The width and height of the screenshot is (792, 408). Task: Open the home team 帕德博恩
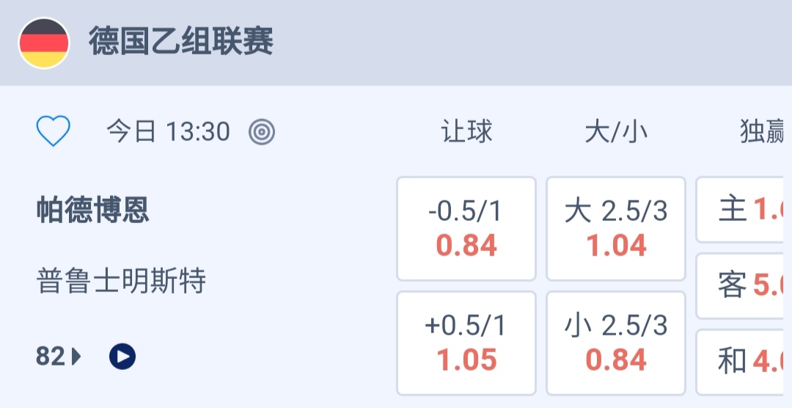pyautogui.click(x=93, y=211)
